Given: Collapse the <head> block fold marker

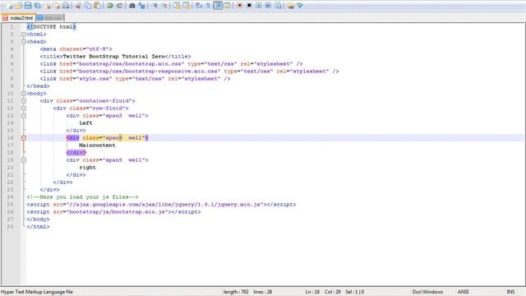Looking at the screenshot, I should click(x=24, y=42).
